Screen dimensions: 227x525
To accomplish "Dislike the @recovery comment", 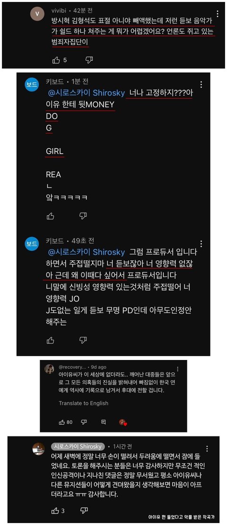I will pyautogui.click(x=84, y=422).
